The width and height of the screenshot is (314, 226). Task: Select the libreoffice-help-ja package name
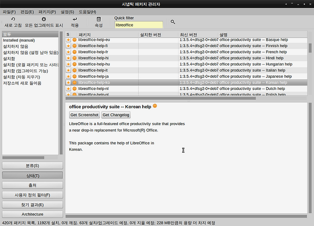click(93, 76)
